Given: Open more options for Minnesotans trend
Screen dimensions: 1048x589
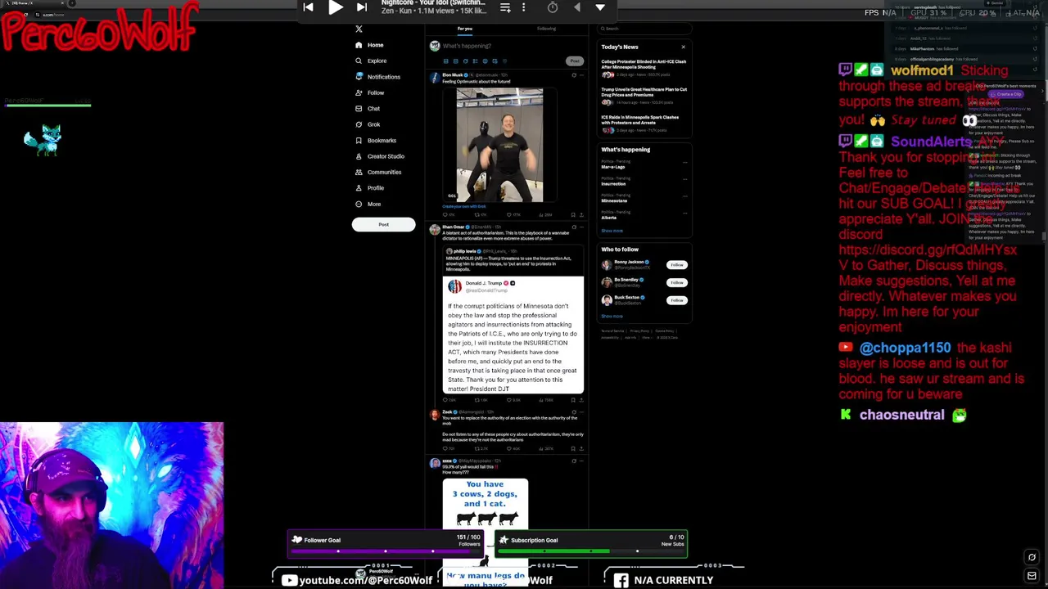Looking at the screenshot, I should (x=684, y=196).
